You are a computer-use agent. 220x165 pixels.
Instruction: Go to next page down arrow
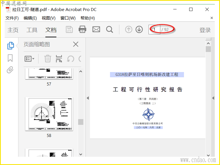pyautogui.click(x=139, y=30)
